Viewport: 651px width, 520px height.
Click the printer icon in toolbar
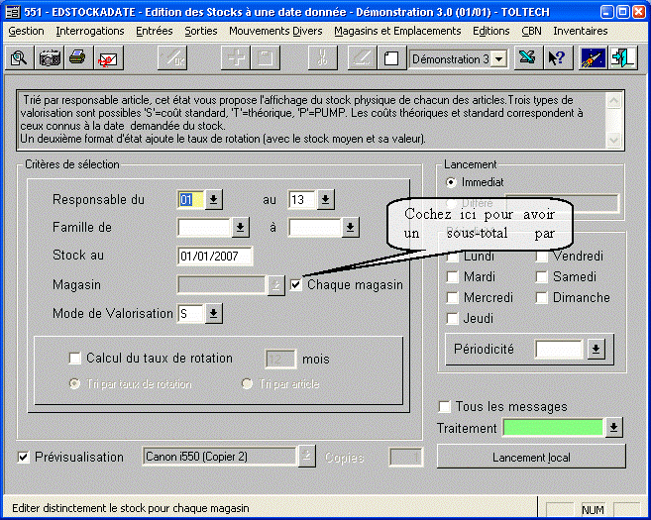pos(77,58)
